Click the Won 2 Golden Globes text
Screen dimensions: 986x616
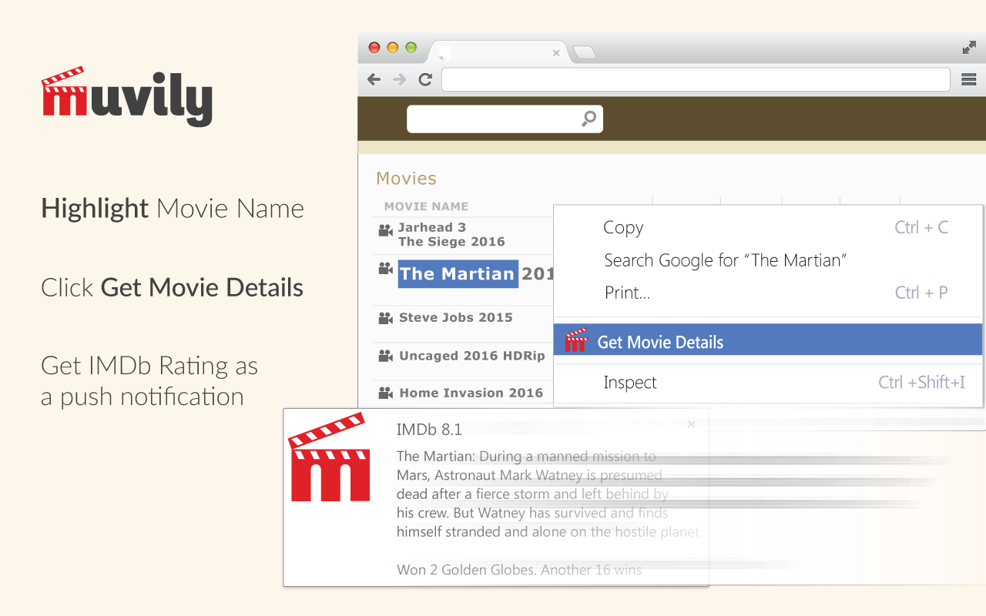tap(519, 570)
